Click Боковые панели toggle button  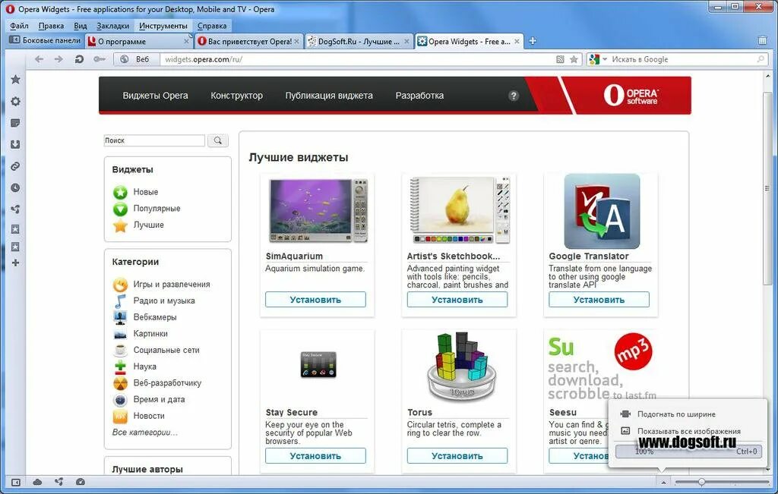(x=45, y=40)
